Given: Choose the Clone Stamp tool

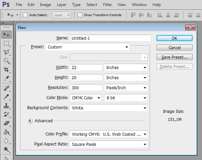Looking at the screenshot, I should (x=6, y=105).
